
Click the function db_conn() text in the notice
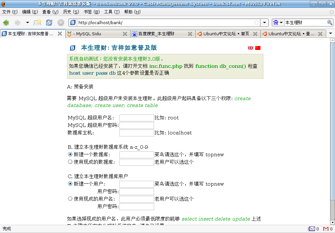[221, 66]
